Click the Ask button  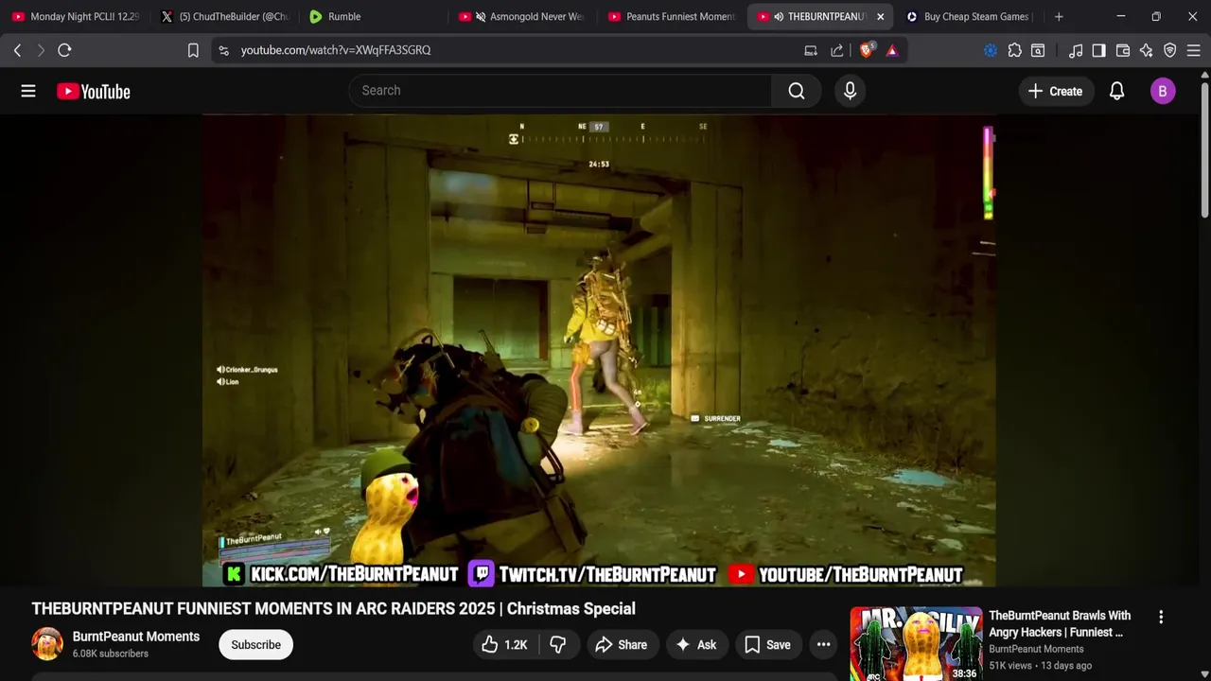[x=695, y=645]
